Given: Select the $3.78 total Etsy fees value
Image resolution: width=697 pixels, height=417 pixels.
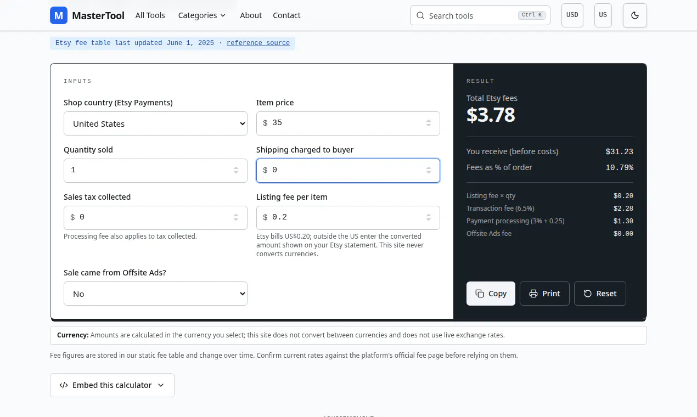Looking at the screenshot, I should pyautogui.click(x=491, y=115).
